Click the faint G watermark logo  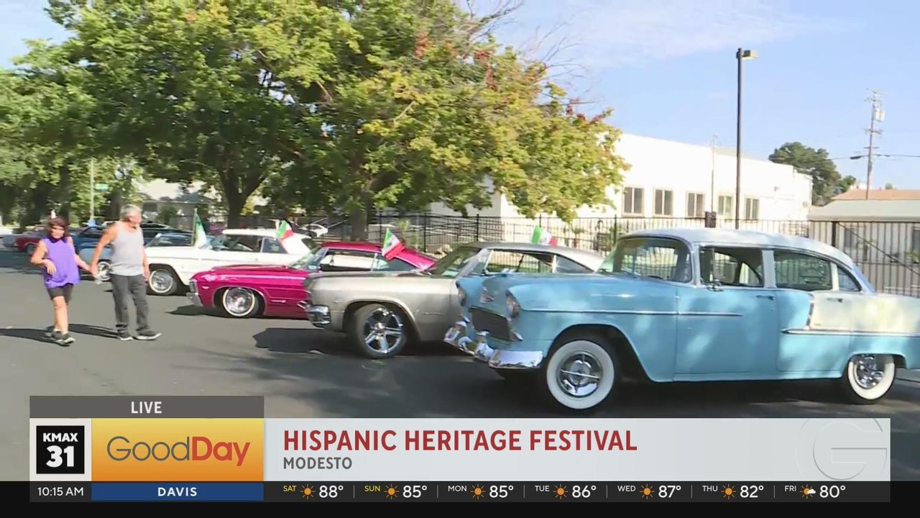851,450
